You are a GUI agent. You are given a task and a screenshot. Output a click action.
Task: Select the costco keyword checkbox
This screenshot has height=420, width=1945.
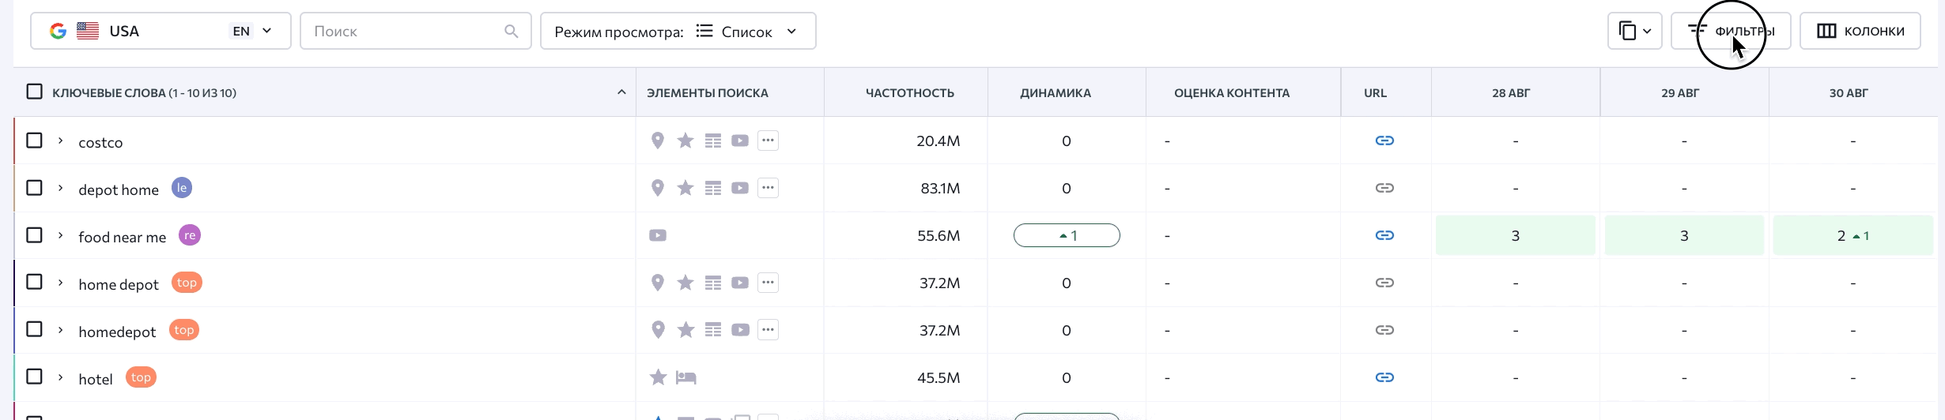pyautogui.click(x=34, y=141)
